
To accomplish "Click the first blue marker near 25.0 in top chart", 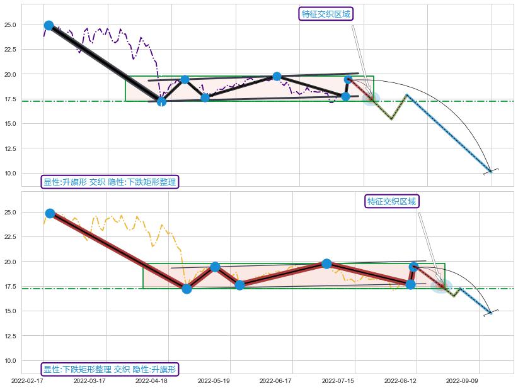I will click(49, 25).
